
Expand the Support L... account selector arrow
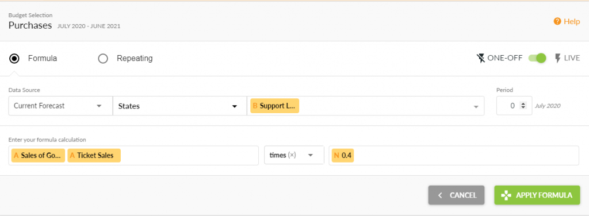pyautogui.click(x=476, y=106)
